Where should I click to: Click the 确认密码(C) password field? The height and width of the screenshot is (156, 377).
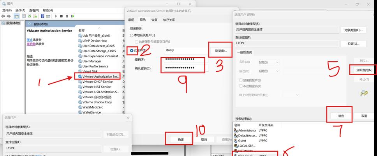186,68
